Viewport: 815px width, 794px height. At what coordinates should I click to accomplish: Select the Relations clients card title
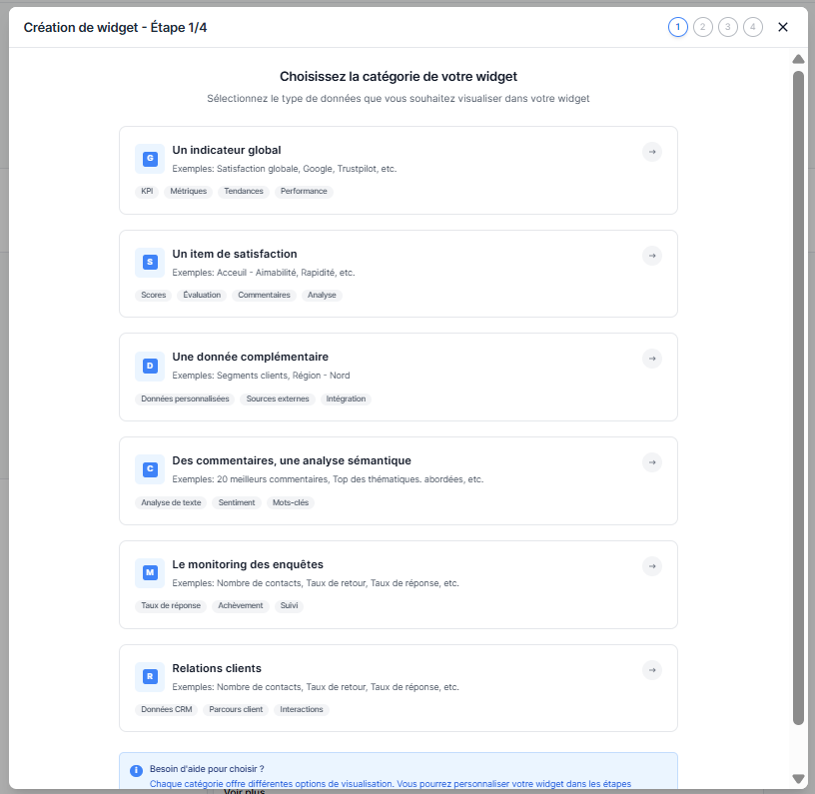[x=217, y=668]
